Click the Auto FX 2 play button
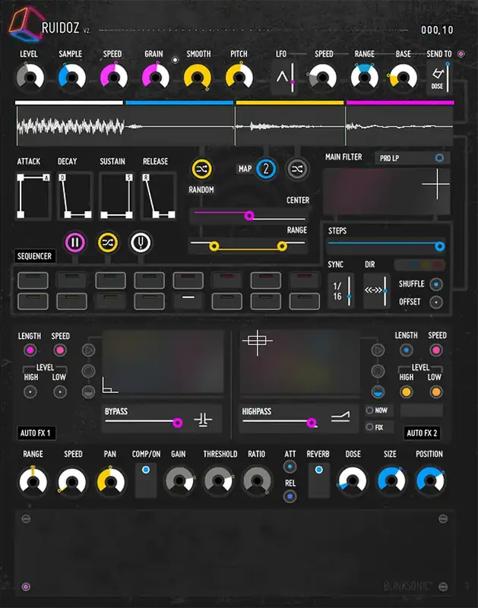 [x=378, y=350]
